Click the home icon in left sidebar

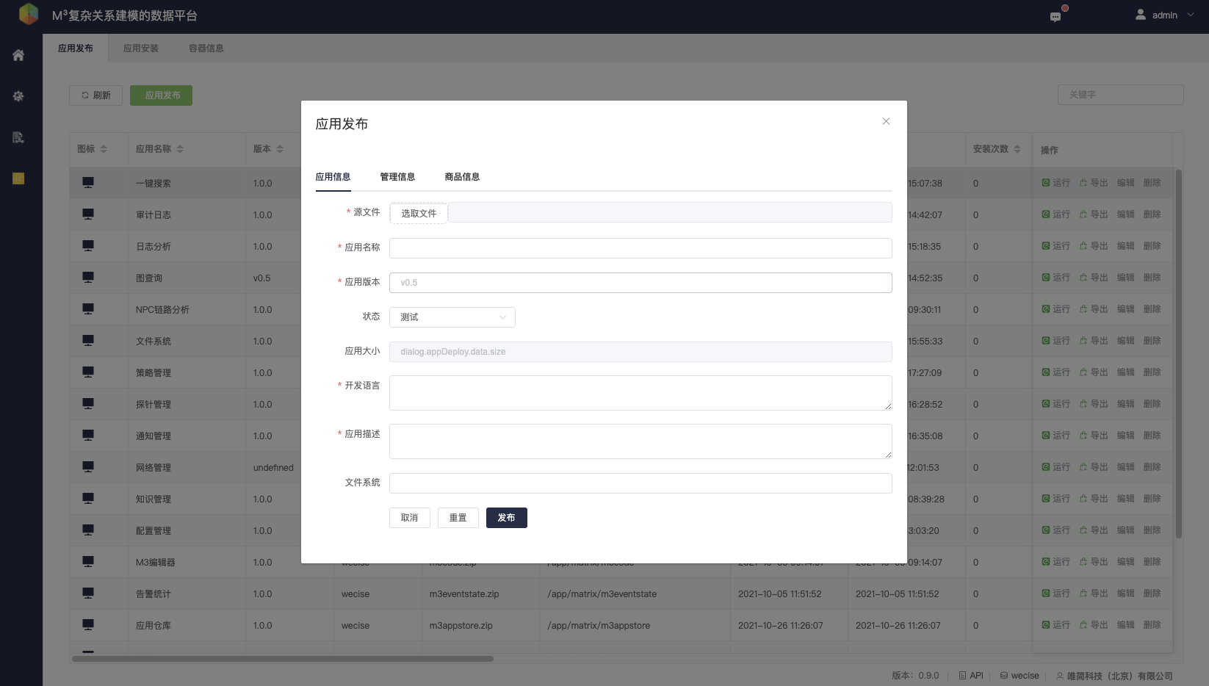18,55
